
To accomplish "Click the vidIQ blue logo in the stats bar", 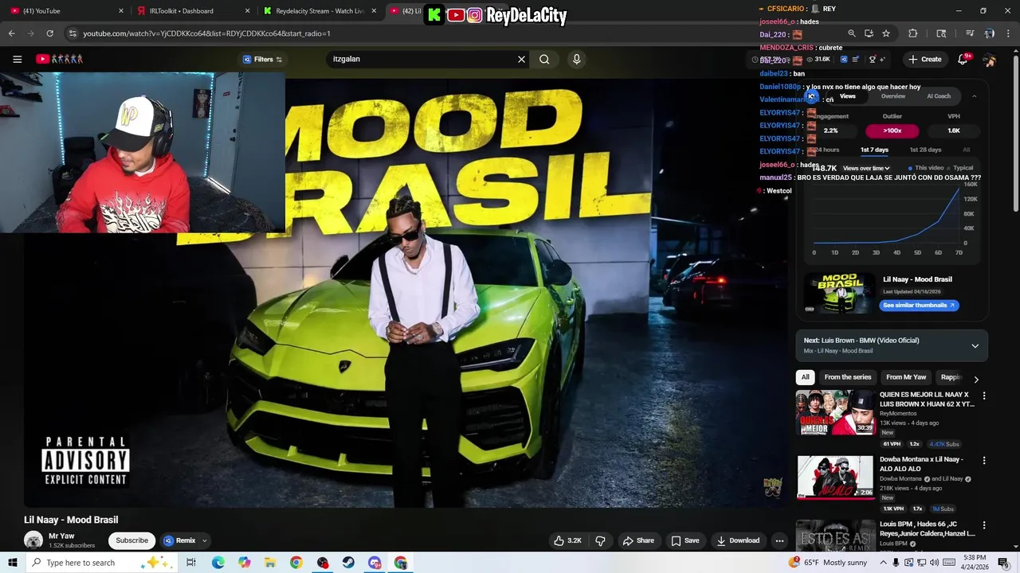I will pos(844,59).
